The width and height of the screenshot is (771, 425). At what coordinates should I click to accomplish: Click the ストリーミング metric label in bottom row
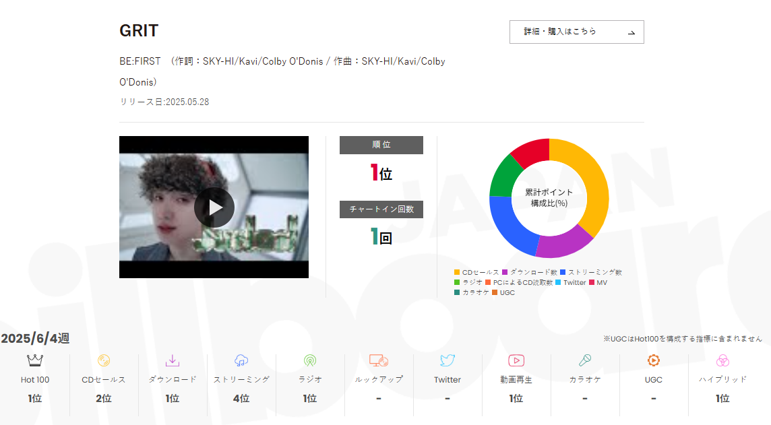[241, 380]
